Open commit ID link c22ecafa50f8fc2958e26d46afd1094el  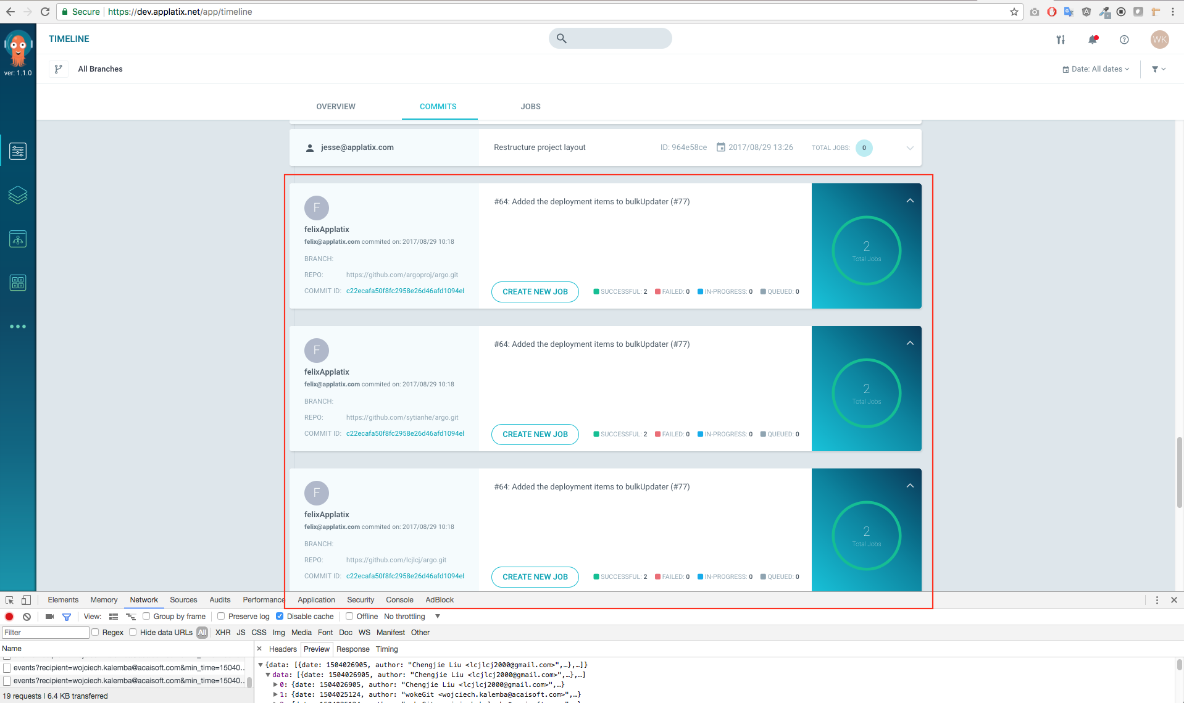click(405, 291)
